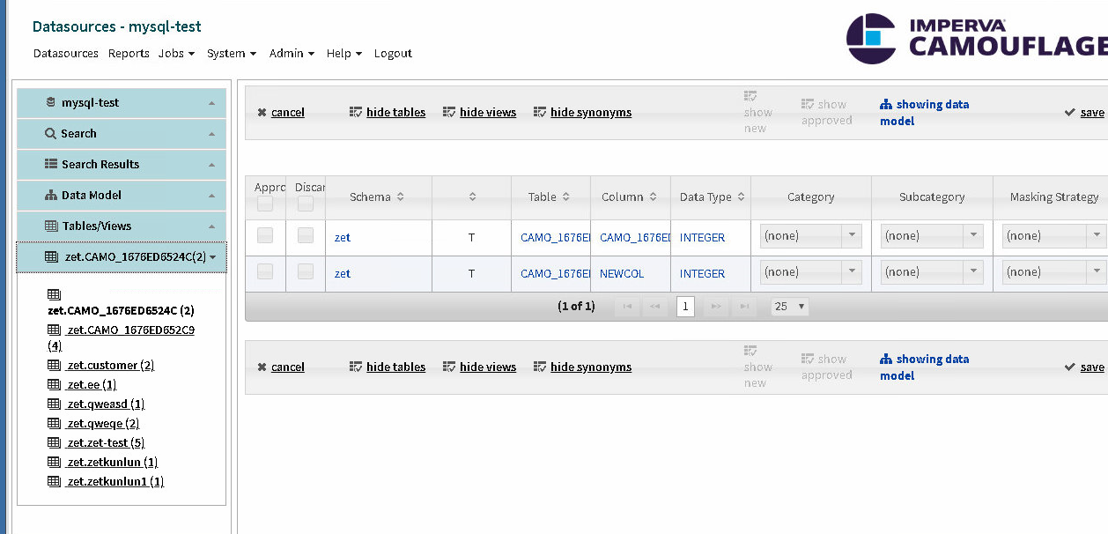Open the Datasources menu item
The height and width of the screenshot is (534, 1108).
66,53
